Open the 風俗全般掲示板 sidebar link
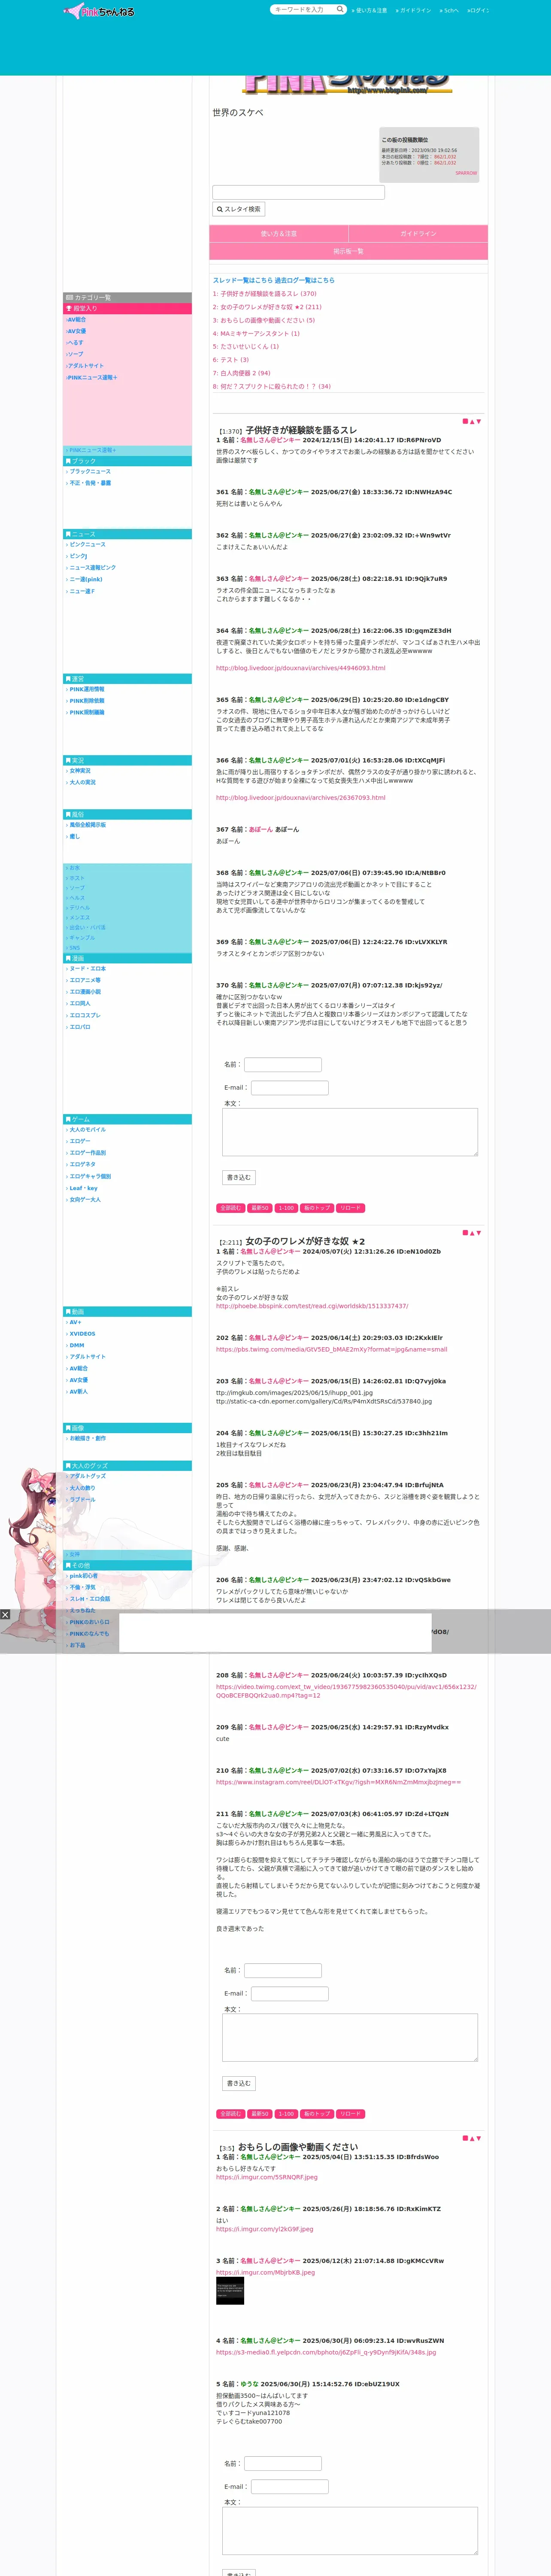This screenshot has height=2576, width=551. (87, 825)
